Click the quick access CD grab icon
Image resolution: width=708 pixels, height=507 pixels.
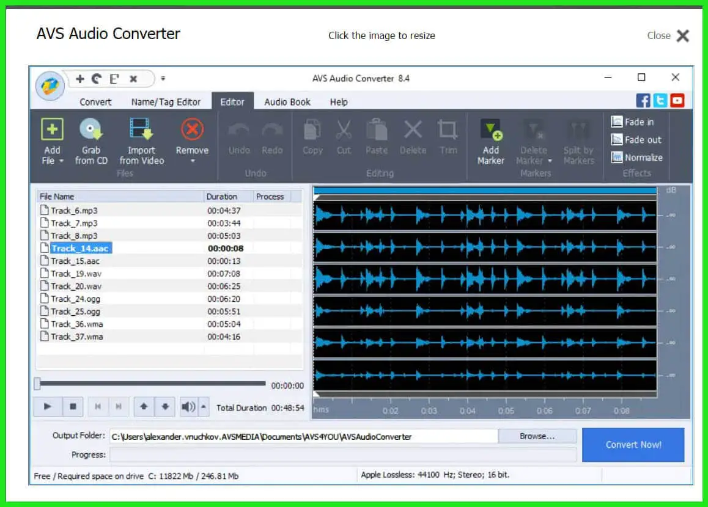[x=97, y=79]
